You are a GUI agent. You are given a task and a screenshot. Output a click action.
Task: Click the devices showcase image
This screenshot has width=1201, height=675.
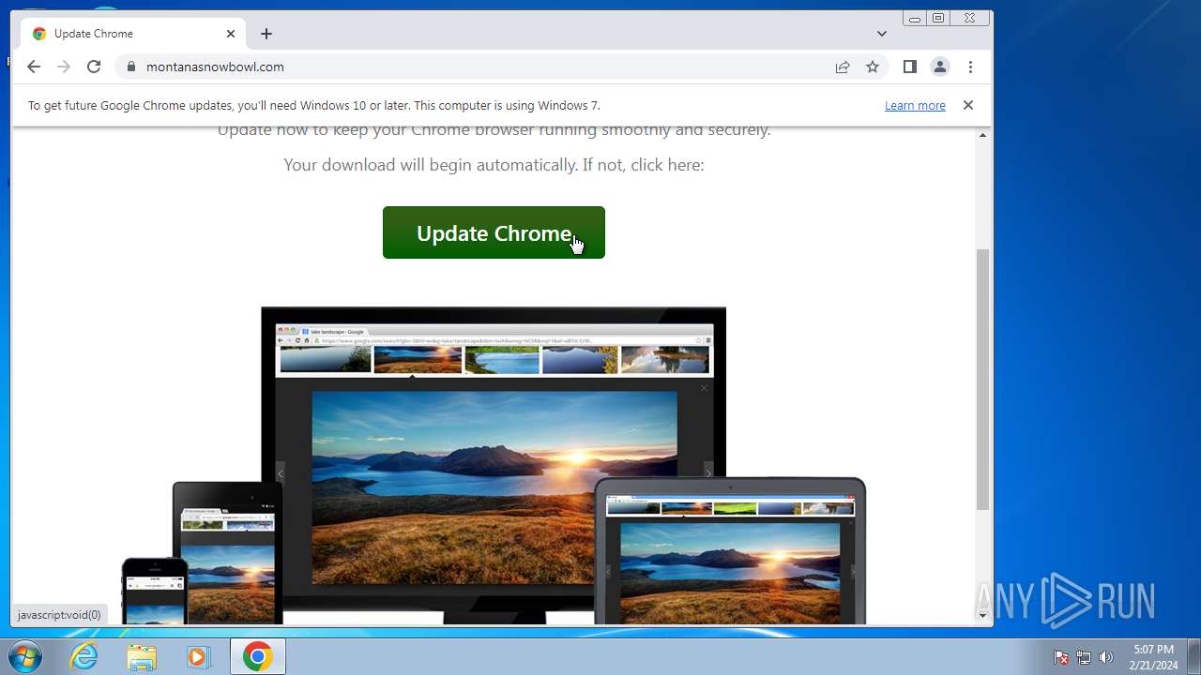point(494,465)
